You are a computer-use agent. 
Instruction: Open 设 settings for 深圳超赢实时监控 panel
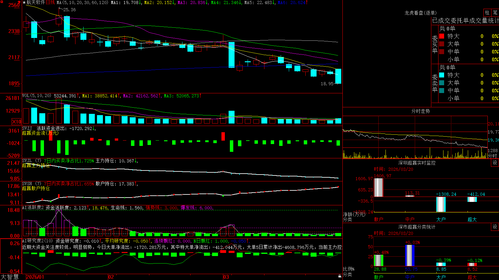[x=495, y=163]
